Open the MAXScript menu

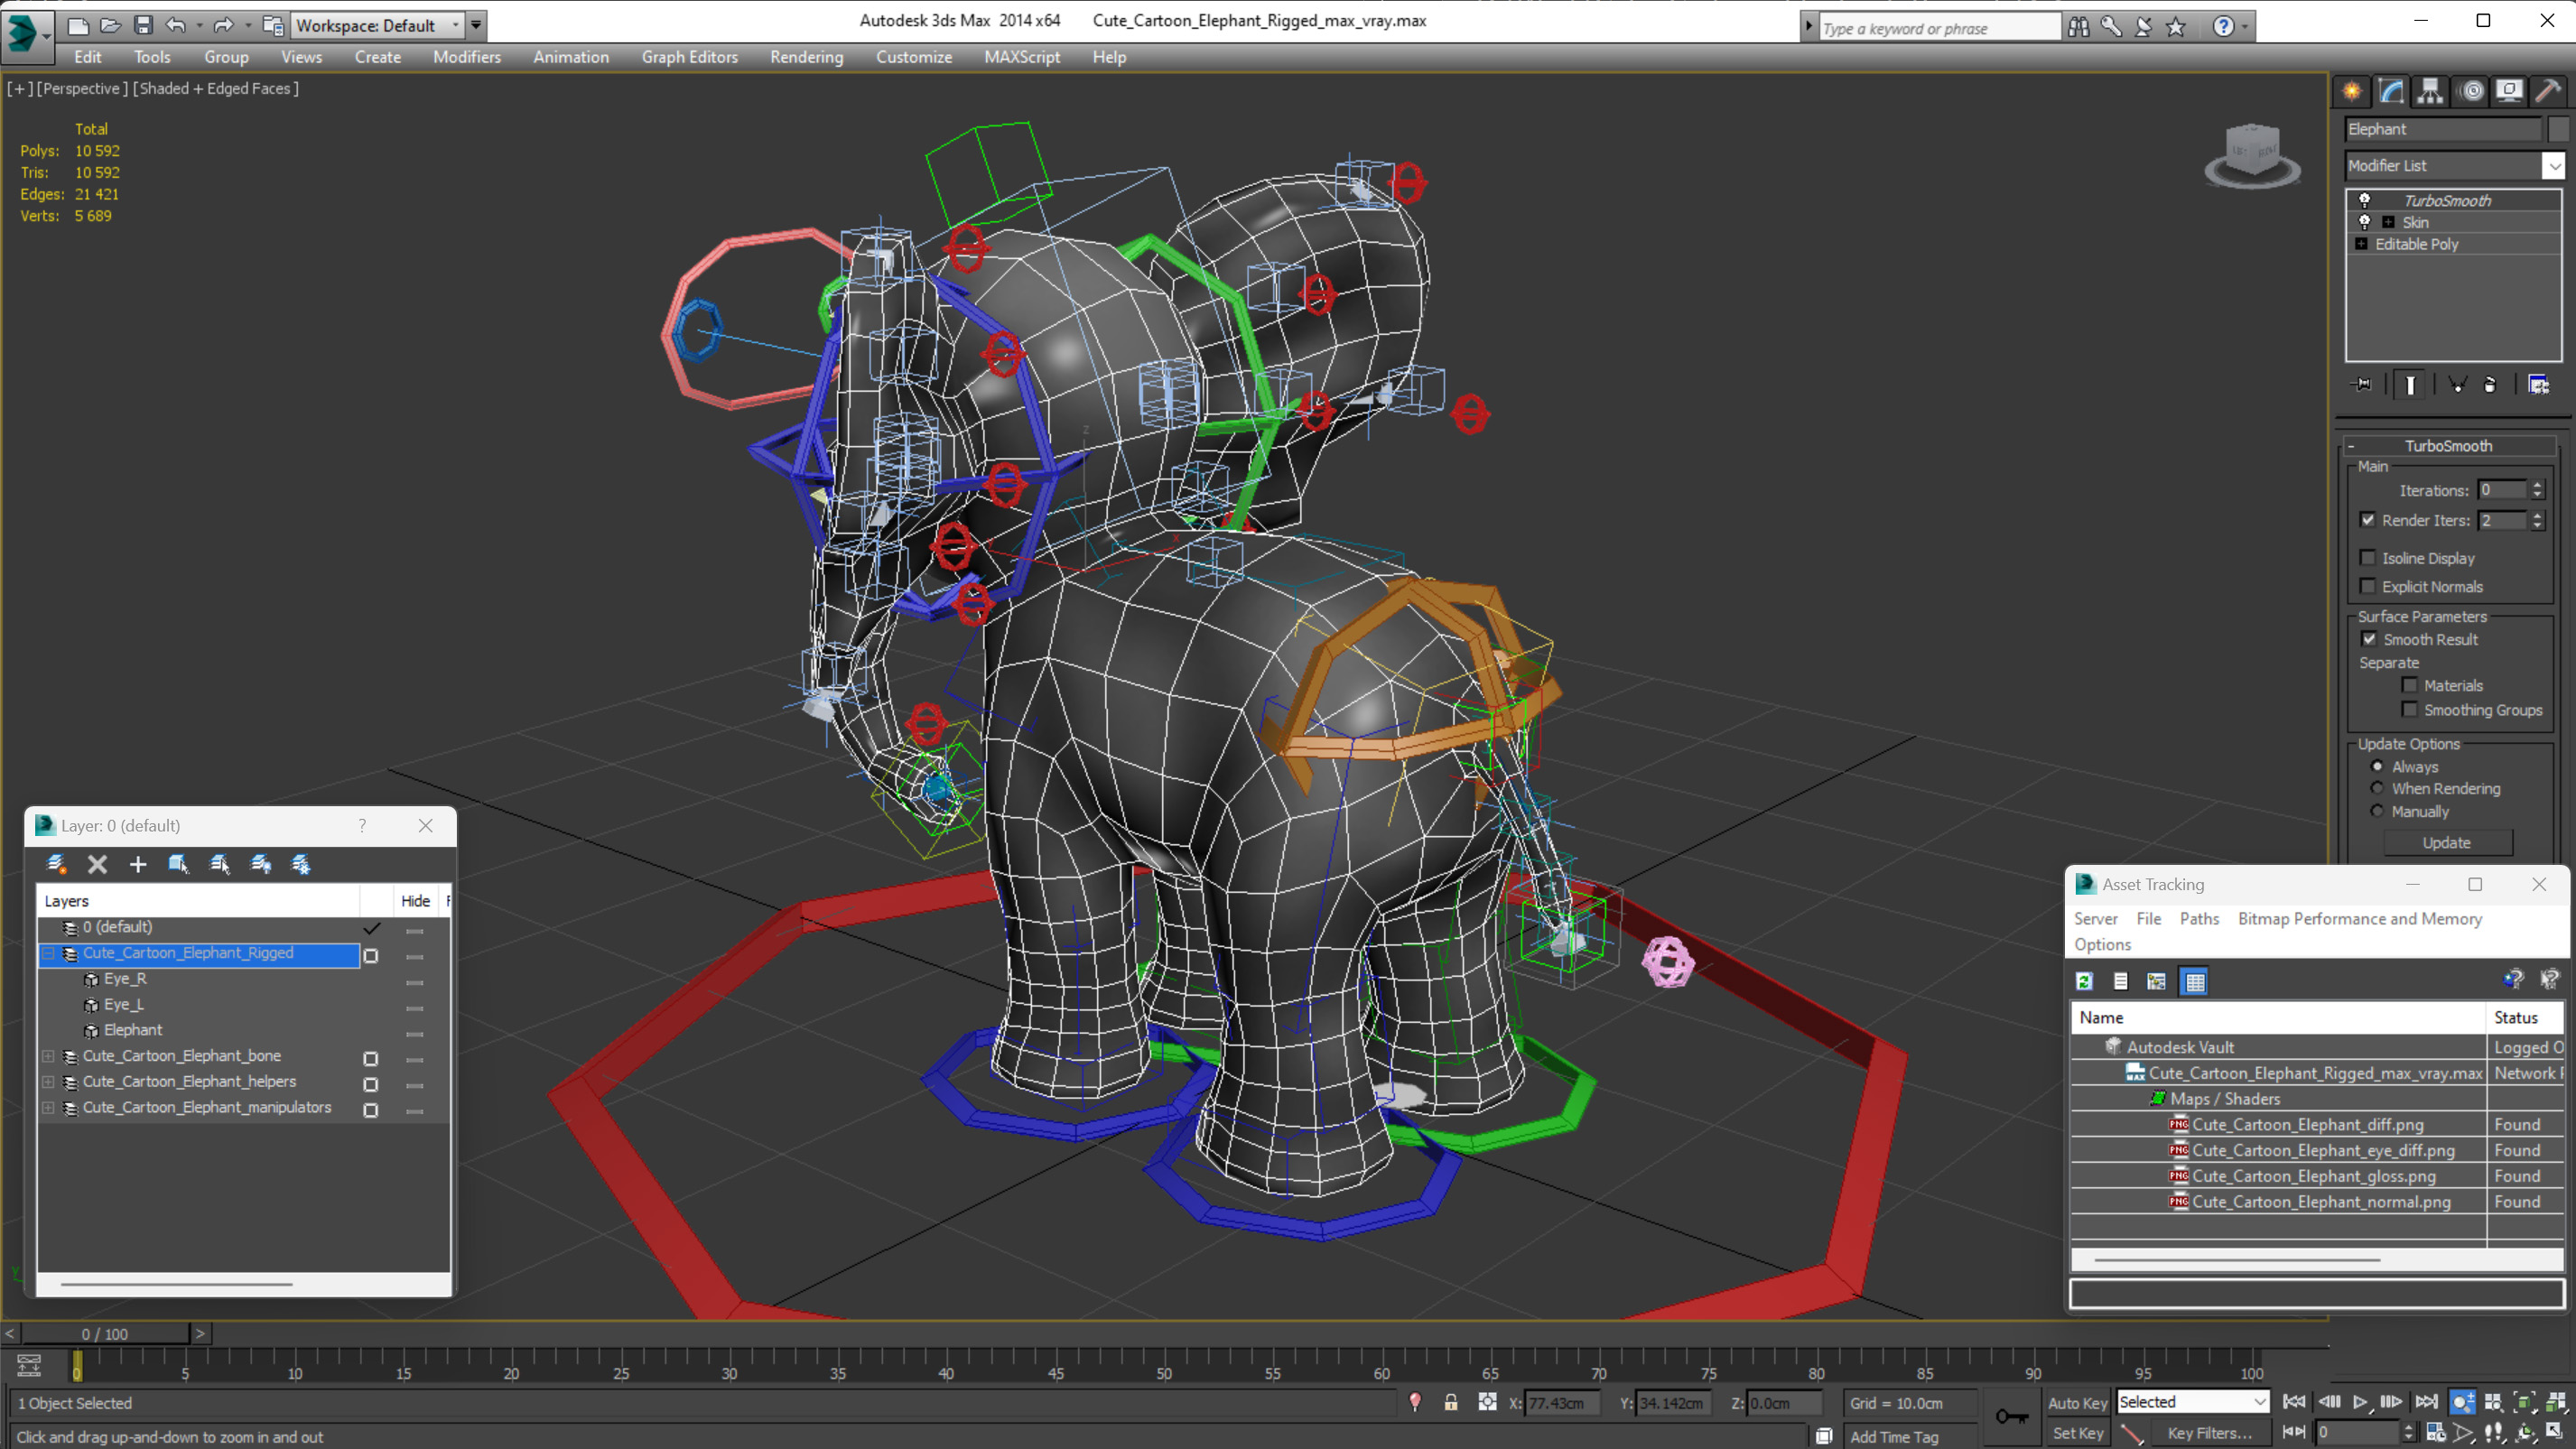point(1021,57)
